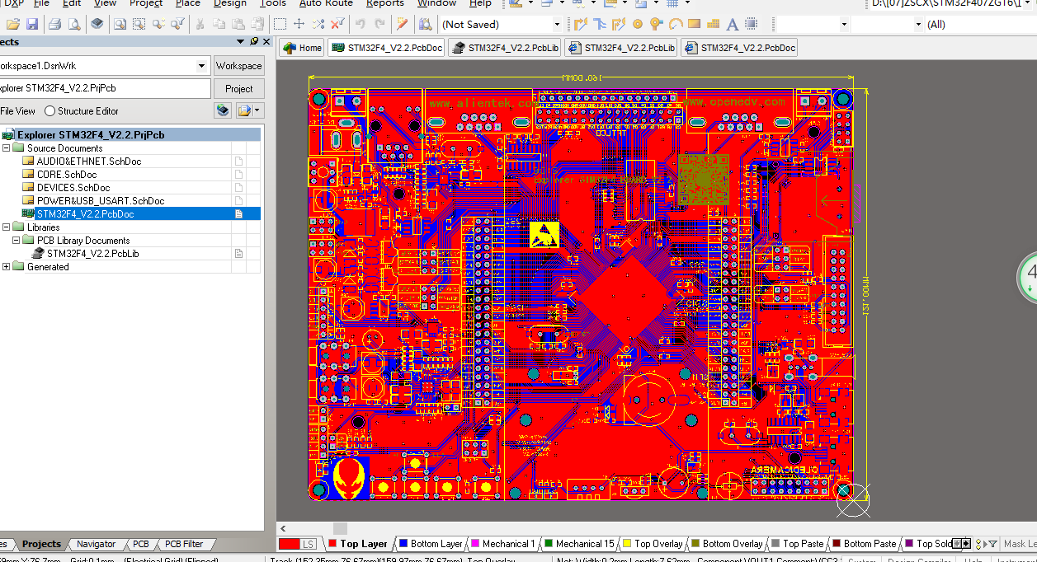The image size is (1037, 562).
Task: Select AUDIO&ETHNET.SchDoc in project tree
Action: (89, 162)
